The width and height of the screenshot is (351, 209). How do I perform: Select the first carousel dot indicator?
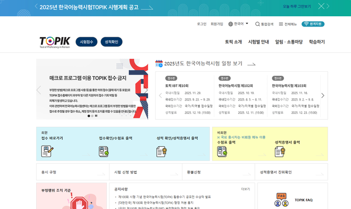click(89, 116)
